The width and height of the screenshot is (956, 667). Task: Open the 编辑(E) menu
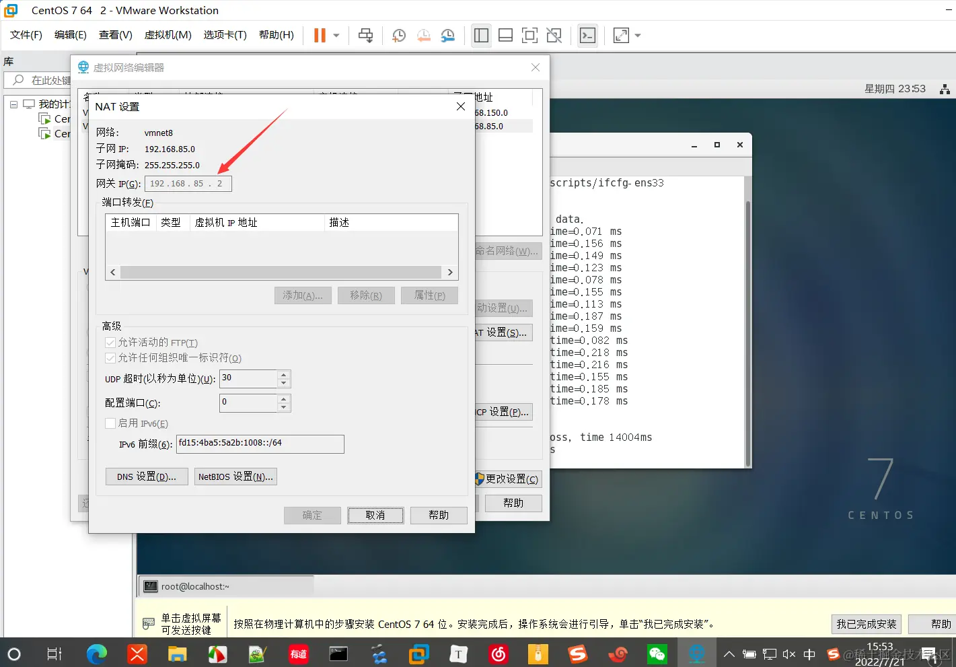coord(70,34)
